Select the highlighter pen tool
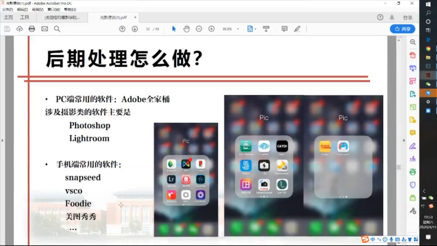This screenshot has height=246, width=437. coord(297,29)
